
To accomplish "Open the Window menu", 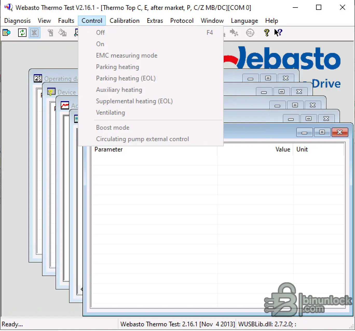I will pos(212,21).
